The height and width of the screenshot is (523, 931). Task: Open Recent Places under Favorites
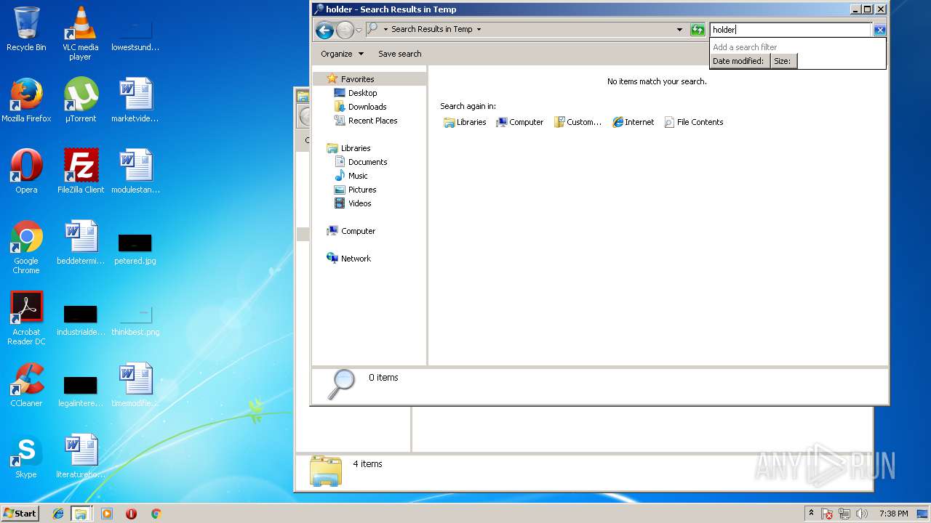point(365,121)
